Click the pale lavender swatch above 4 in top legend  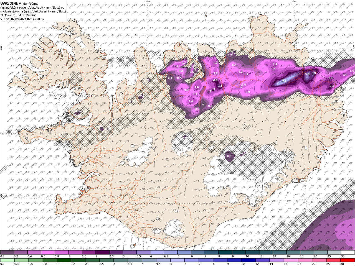point(157,252)
